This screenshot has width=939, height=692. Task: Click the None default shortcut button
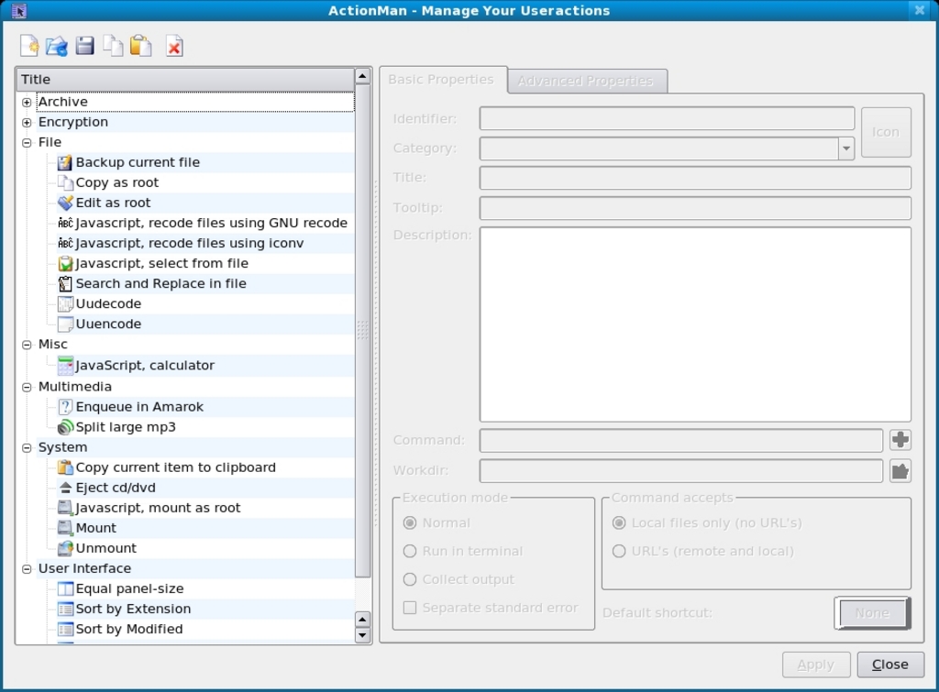(872, 613)
